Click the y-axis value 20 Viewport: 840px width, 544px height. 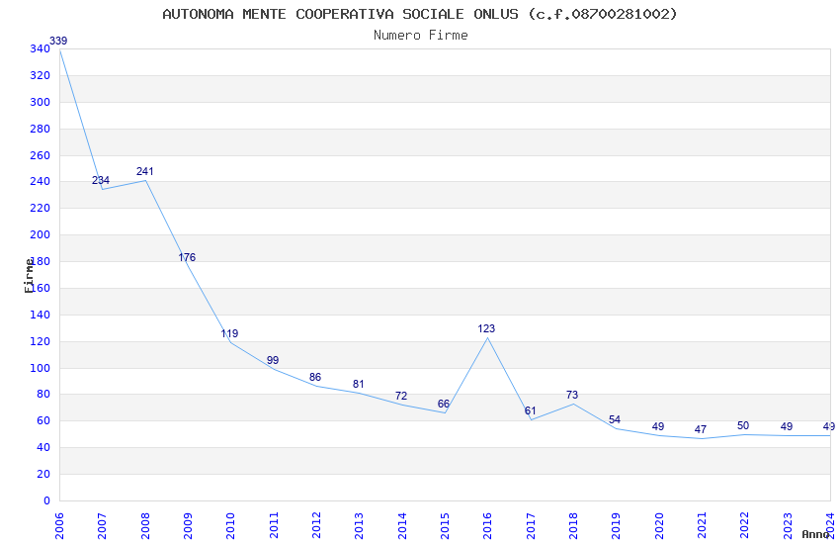point(43,475)
